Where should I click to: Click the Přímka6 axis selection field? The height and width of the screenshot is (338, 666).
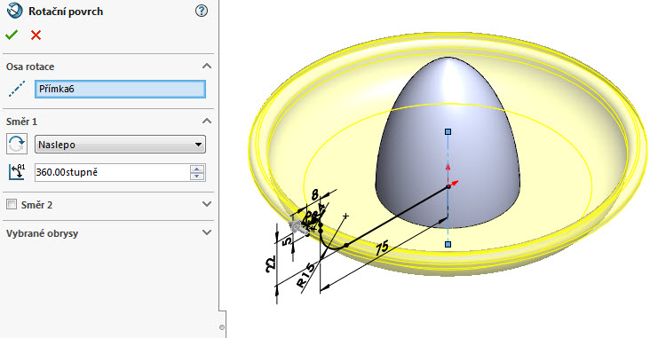pyautogui.click(x=120, y=89)
